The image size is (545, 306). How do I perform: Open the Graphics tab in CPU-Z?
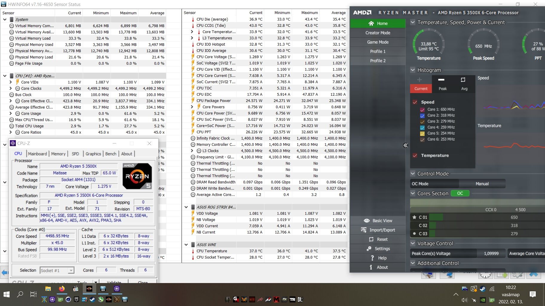[x=93, y=154]
